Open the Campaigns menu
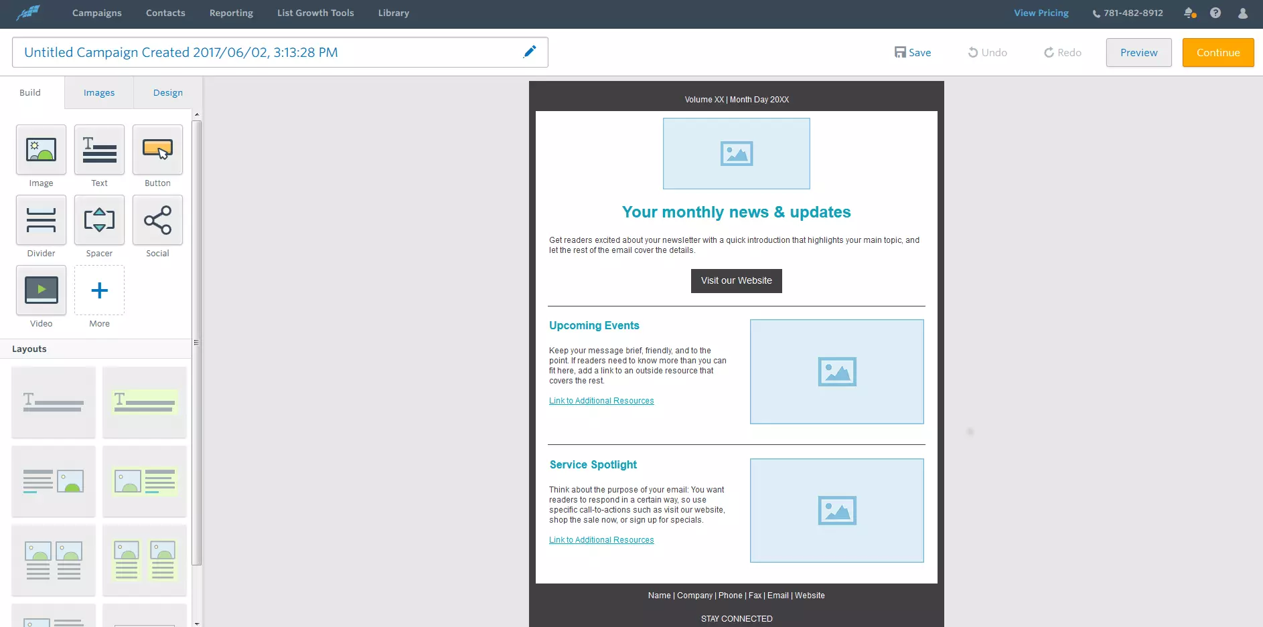 97,13
